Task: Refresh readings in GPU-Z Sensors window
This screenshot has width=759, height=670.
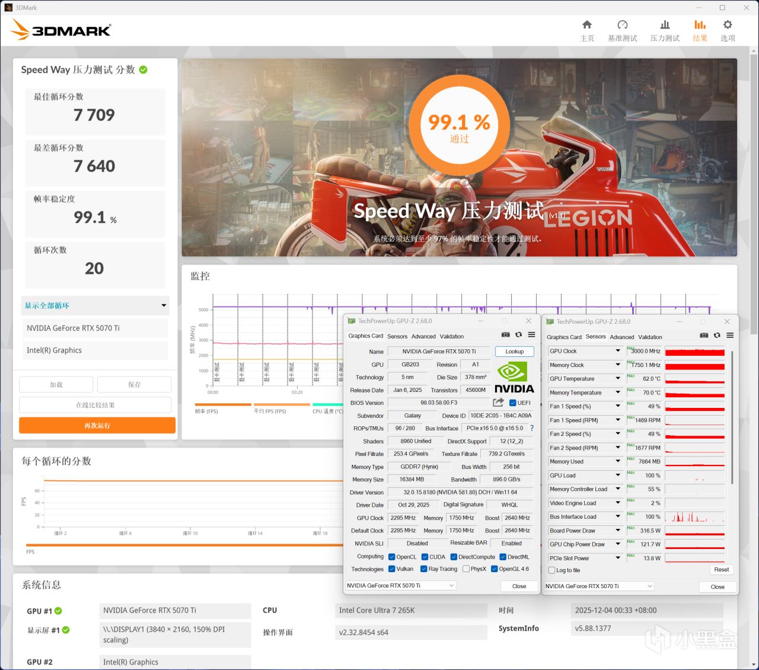Action: [x=717, y=336]
